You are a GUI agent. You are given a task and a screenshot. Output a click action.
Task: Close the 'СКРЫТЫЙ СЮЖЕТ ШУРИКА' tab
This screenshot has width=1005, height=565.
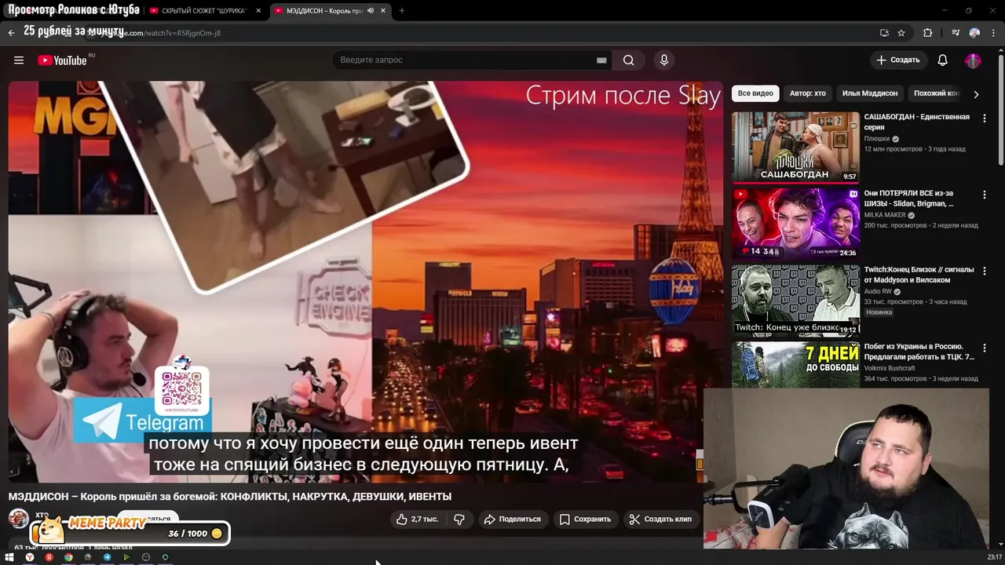(258, 11)
